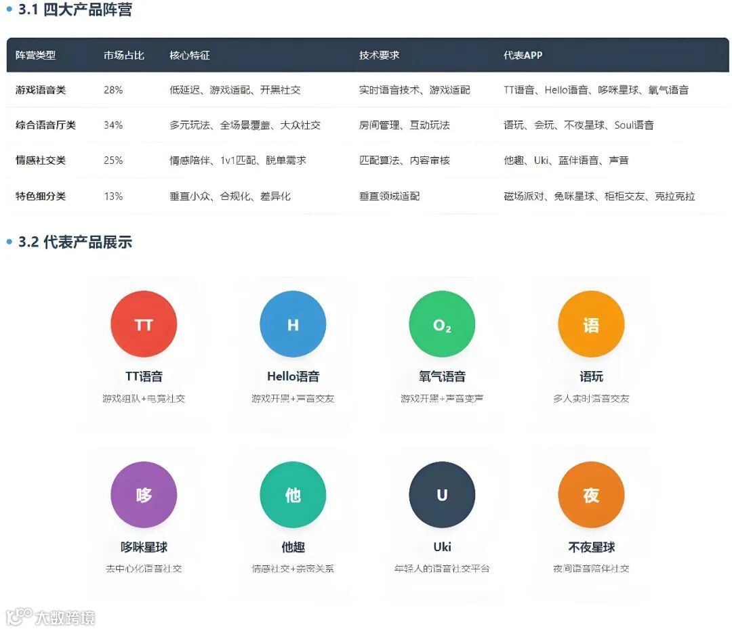Click the red TT语音 circle icon
732x631 pixels.
coord(144,324)
